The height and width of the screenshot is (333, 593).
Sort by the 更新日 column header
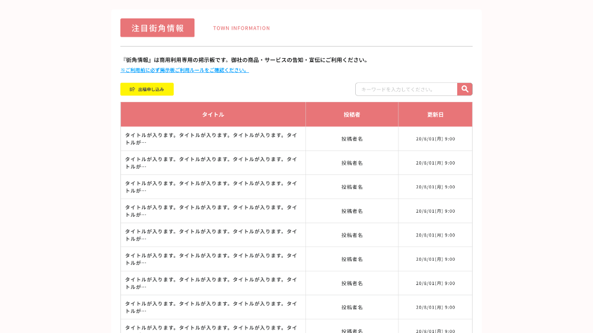(435, 114)
